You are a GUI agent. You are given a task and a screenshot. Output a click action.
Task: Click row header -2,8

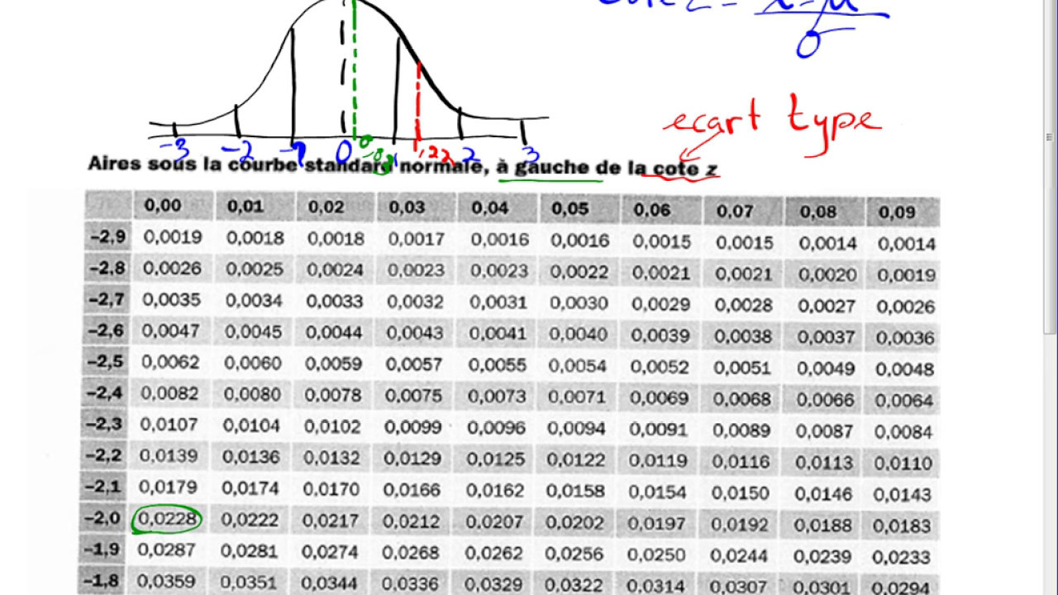pos(107,269)
